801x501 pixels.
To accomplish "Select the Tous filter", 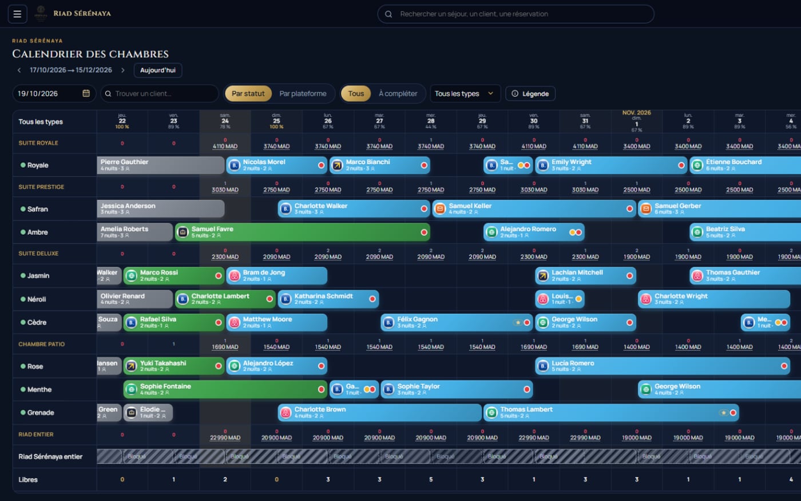I will tap(356, 93).
